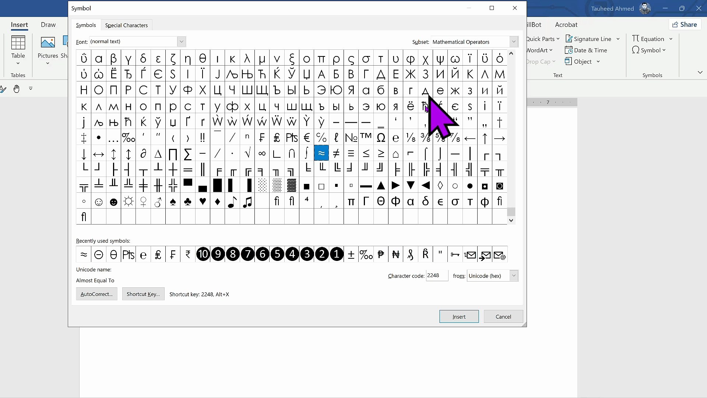The image size is (707, 398).
Task: Switch to Special Characters tab
Action: [x=126, y=25]
